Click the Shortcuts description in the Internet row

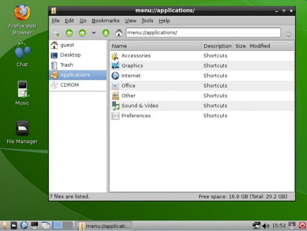pyautogui.click(x=215, y=76)
